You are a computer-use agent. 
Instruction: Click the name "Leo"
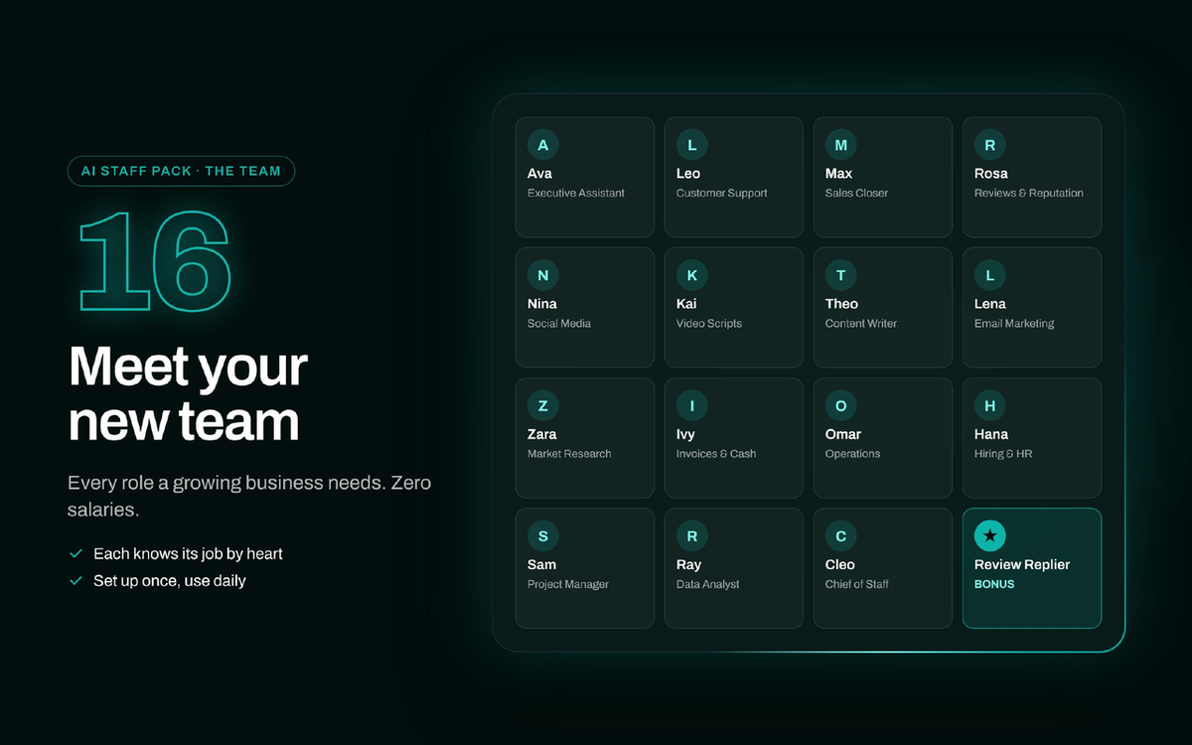click(688, 174)
